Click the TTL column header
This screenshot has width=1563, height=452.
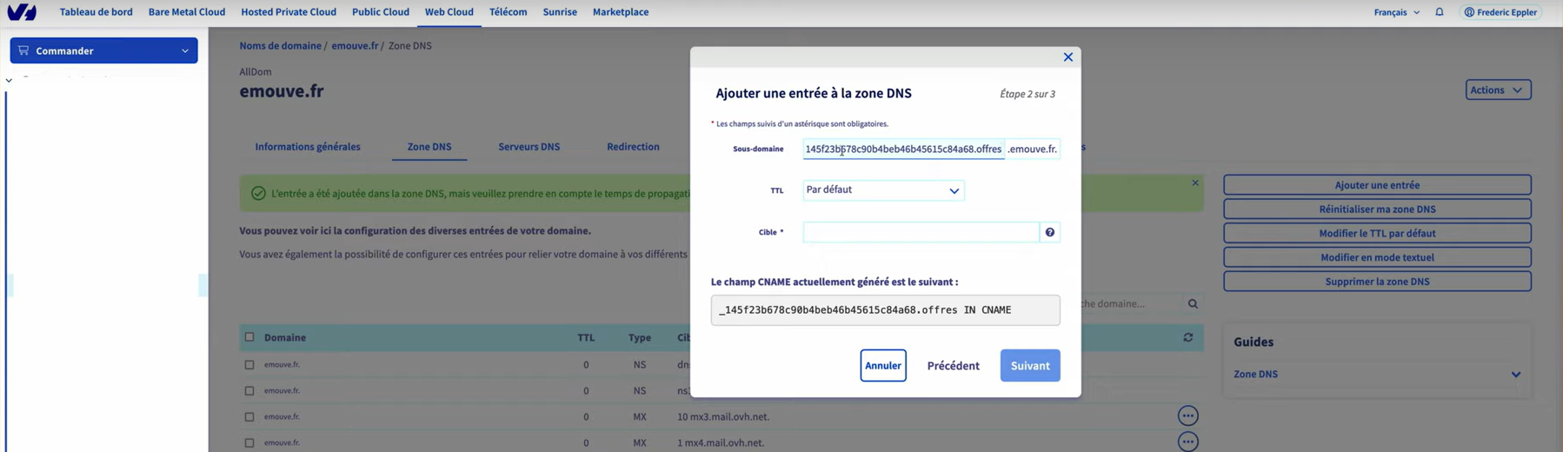click(x=586, y=338)
